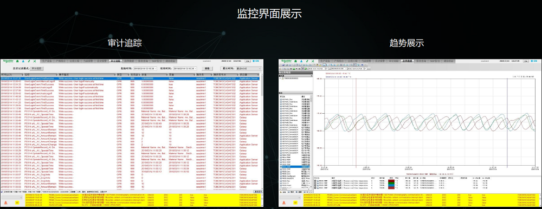The image size is (542, 209).
Task: Select the 13:04:09 UserLoginEvent.AutoLogoff row
Action: click(x=130, y=87)
